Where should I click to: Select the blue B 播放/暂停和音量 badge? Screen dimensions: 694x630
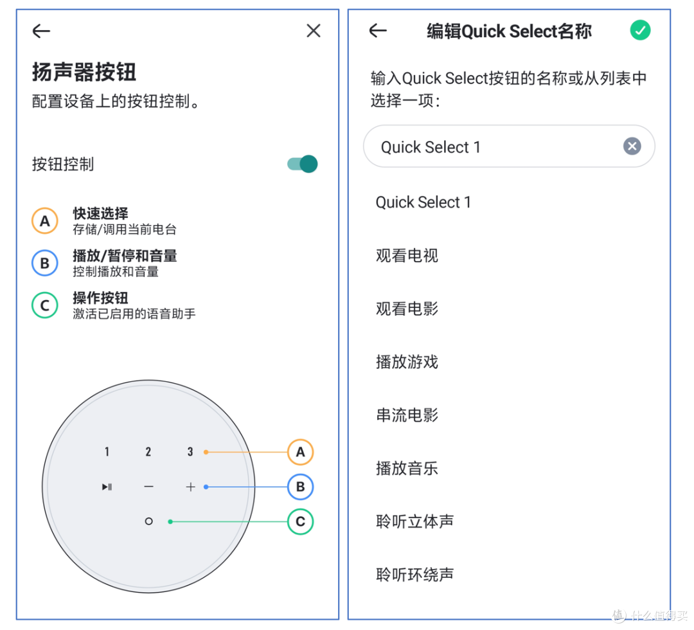(45, 263)
